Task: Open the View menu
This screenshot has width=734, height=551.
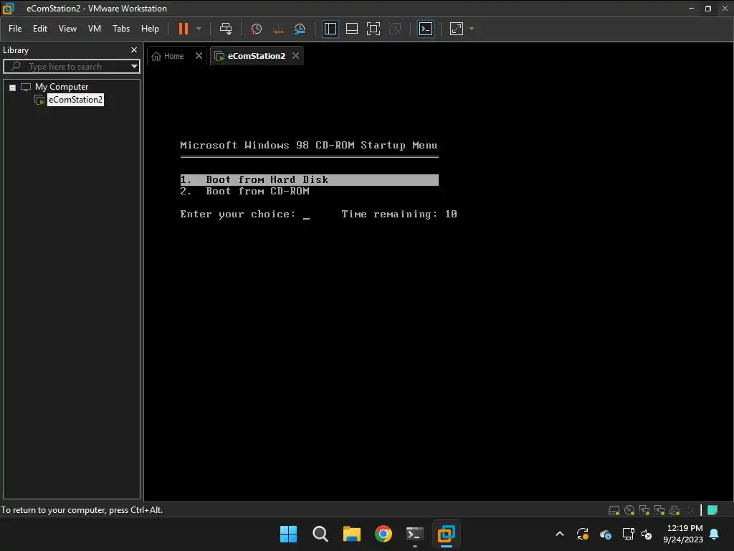Action: coord(67,29)
